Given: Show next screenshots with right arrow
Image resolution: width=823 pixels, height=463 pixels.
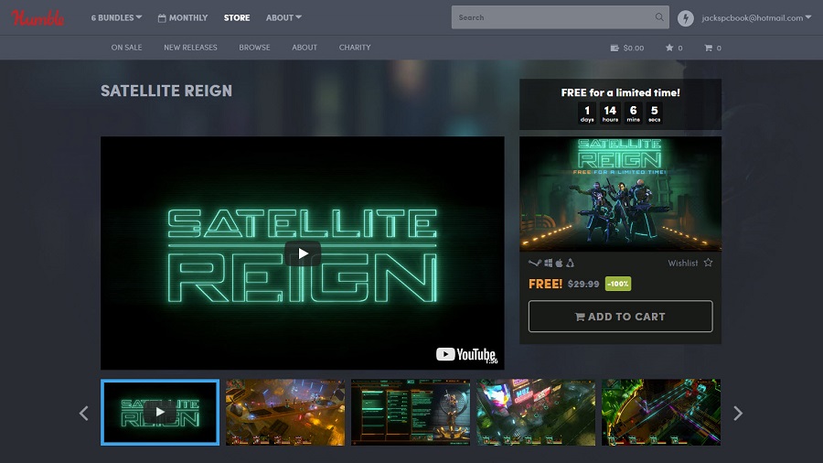Looking at the screenshot, I should pyautogui.click(x=738, y=413).
